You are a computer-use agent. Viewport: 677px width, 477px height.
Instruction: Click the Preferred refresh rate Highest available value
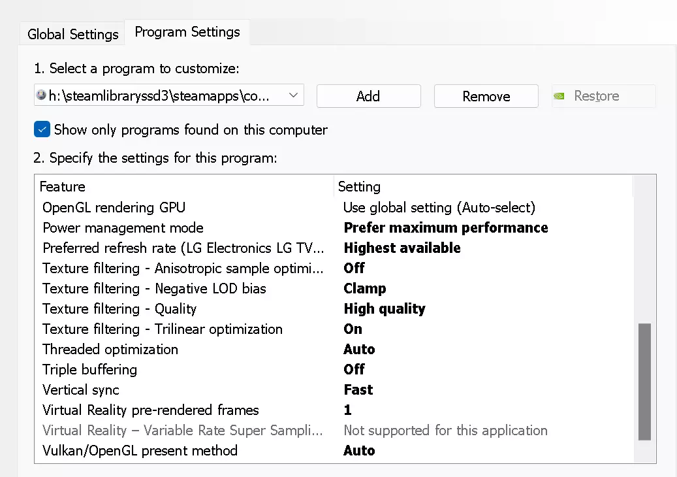click(x=402, y=248)
